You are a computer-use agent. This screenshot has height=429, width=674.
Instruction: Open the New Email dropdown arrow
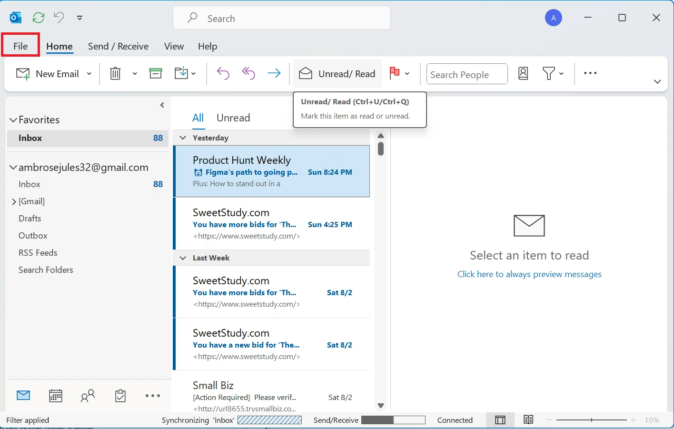[x=89, y=74]
